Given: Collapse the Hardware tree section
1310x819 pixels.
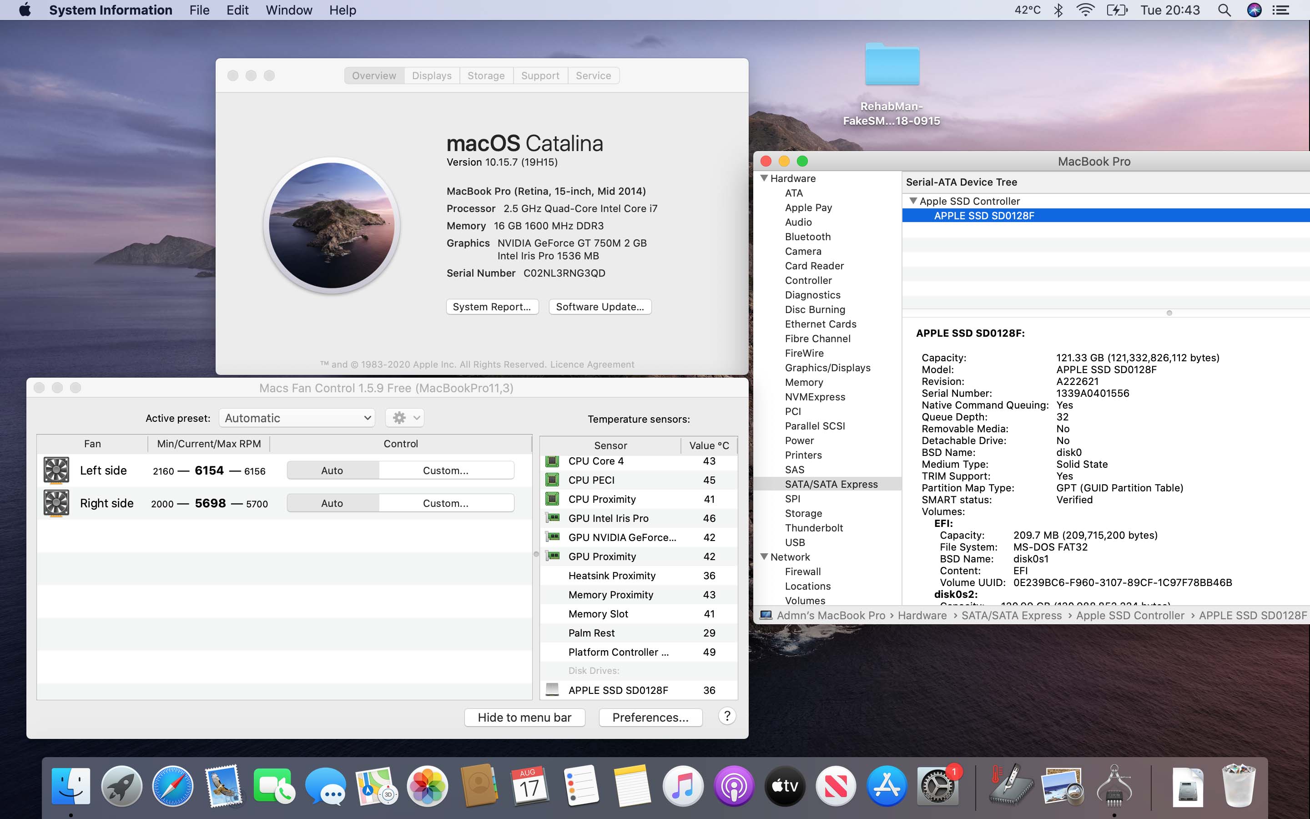Looking at the screenshot, I should pyautogui.click(x=764, y=178).
